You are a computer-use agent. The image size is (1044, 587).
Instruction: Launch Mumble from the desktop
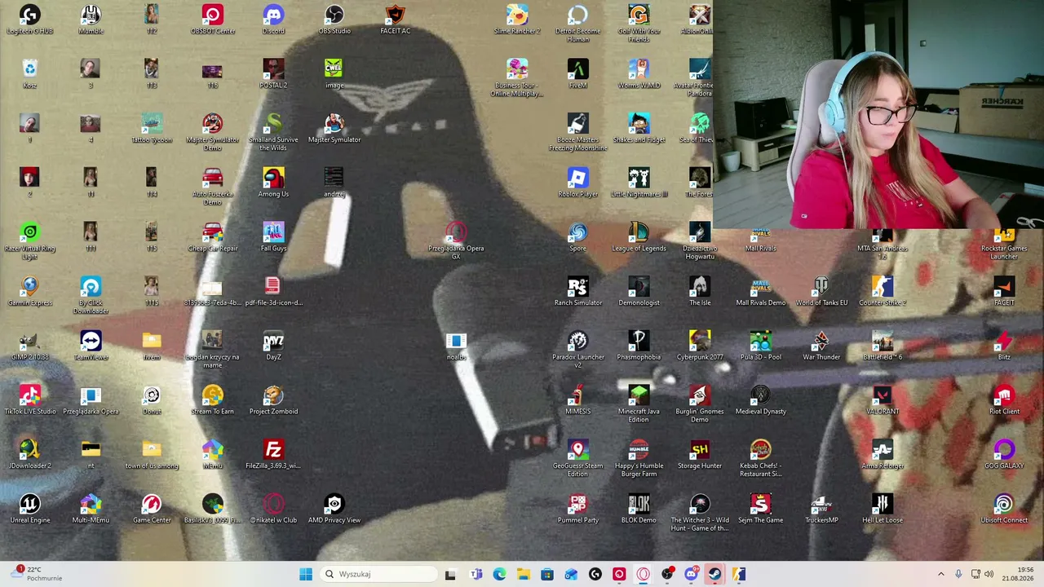point(91,20)
